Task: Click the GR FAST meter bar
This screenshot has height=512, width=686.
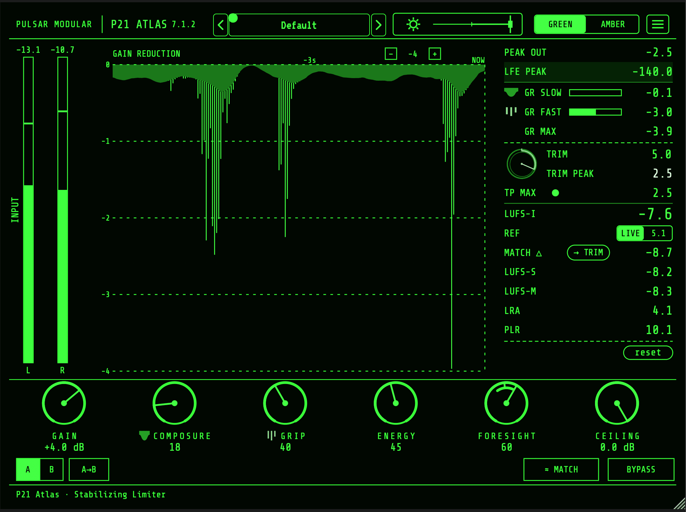Action: 595,112
